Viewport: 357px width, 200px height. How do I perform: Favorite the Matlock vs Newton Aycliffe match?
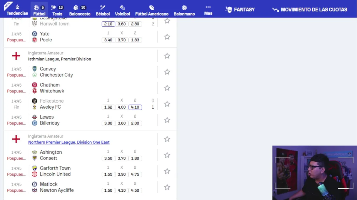click(x=167, y=187)
